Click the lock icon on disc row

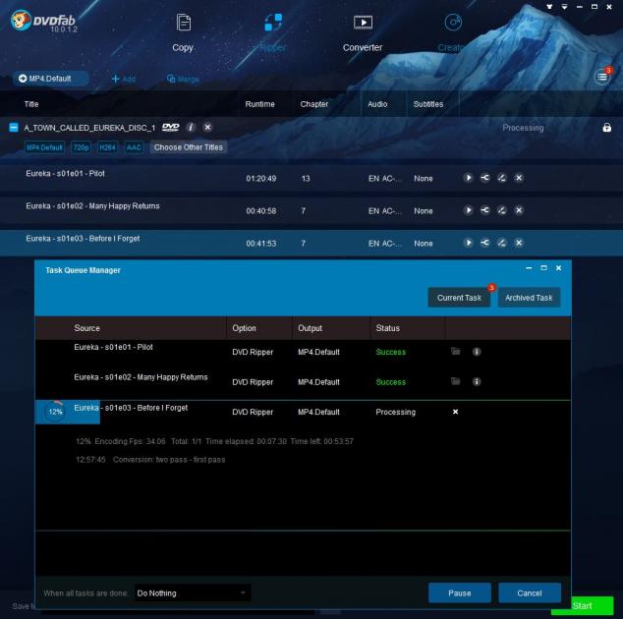click(x=606, y=128)
